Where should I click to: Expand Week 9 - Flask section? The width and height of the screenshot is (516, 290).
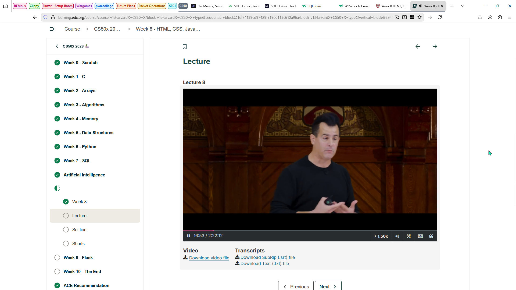(x=78, y=258)
